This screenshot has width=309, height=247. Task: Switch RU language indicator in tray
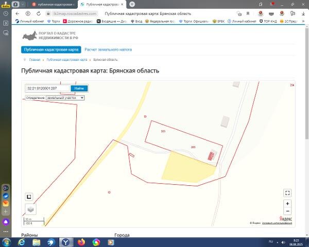pyautogui.click(x=271, y=241)
